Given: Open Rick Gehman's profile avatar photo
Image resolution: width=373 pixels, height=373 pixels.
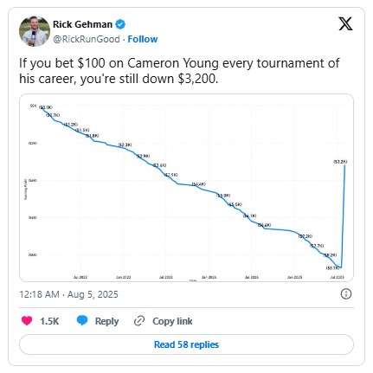Looking at the screenshot, I should [35, 31].
